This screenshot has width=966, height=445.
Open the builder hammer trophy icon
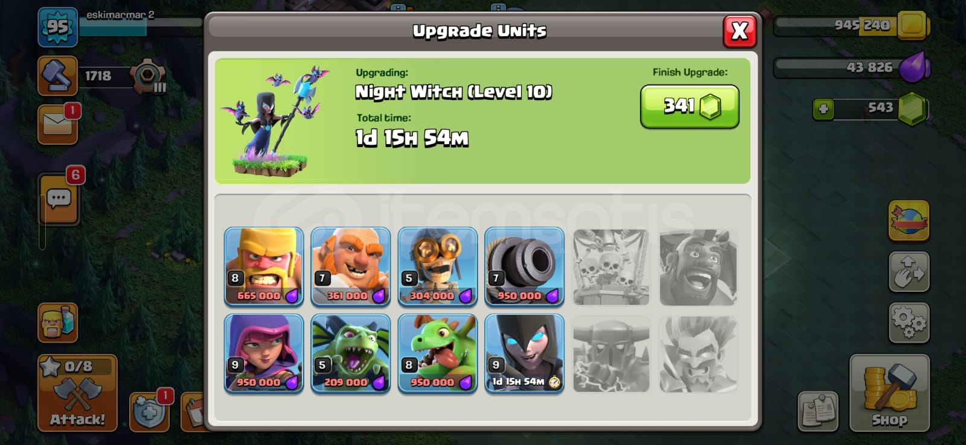[57, 76]
